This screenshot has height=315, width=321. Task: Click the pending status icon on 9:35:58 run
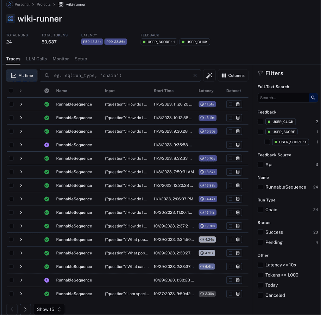click(46, 145)
